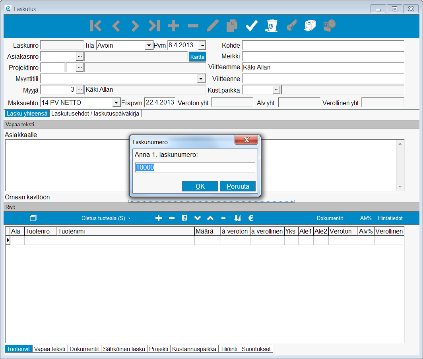Switch to the Tiliöinti tab
The width and height of the screenshot is (423, 359).
[229, 349]
